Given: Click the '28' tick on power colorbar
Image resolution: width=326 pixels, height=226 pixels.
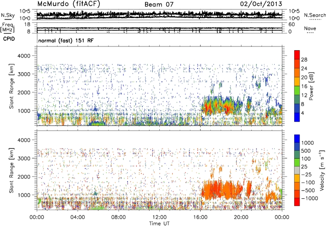Looking at the screenshot, I should [304, 60].
